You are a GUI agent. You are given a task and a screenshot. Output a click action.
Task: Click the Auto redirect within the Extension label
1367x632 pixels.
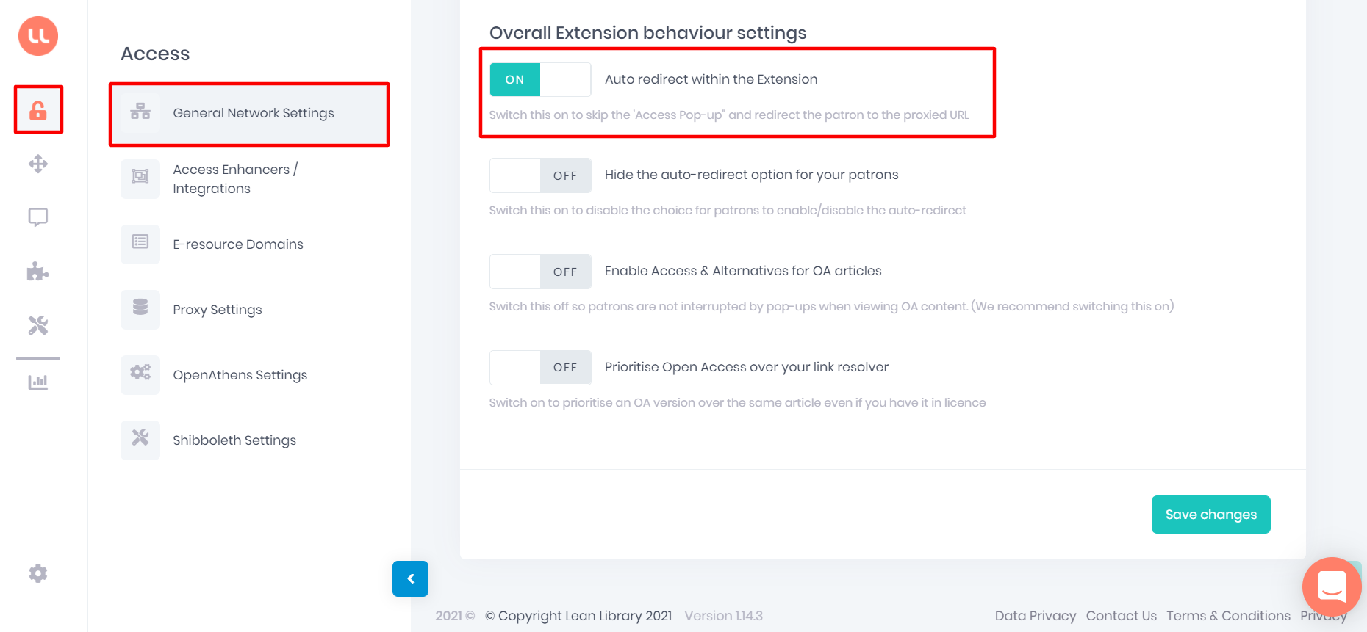click(x=711, y=79)
